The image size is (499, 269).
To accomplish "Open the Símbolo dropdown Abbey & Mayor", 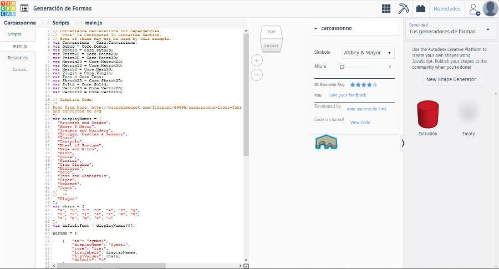I will tap(368, 53).
